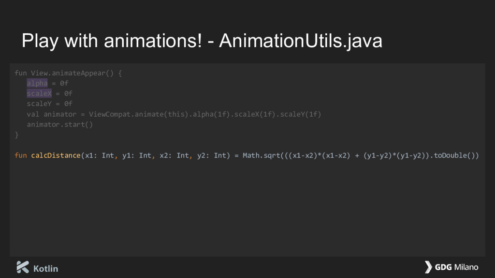Click the scaleY = 0f line
Screen dimensions: 495x278
pos(49,103)
